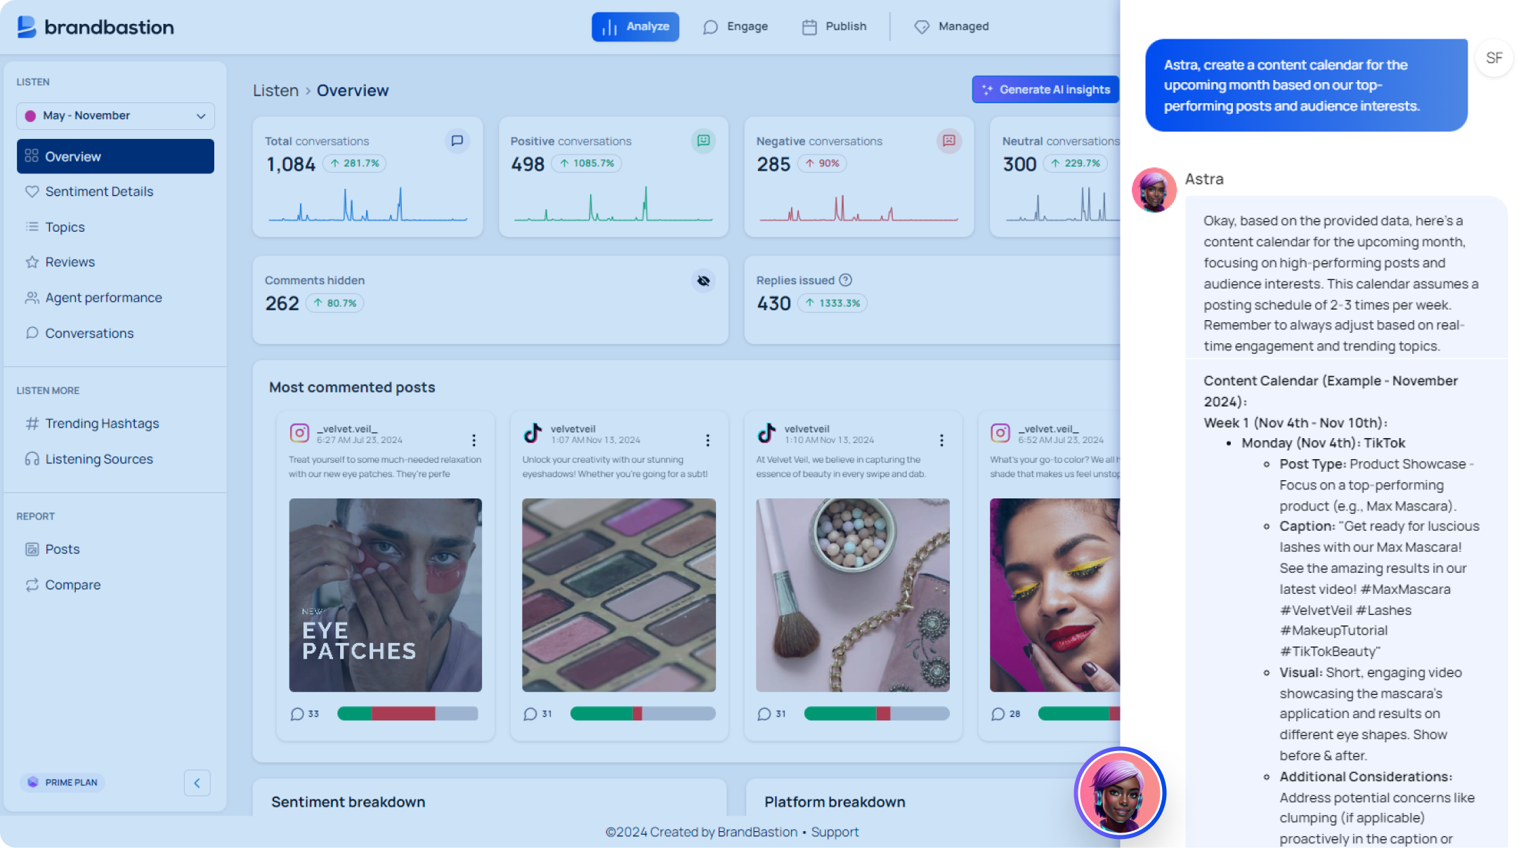Screen dimensions: 1521x848
Task: Switch to the Engage tab
Action: pos(736,27)
